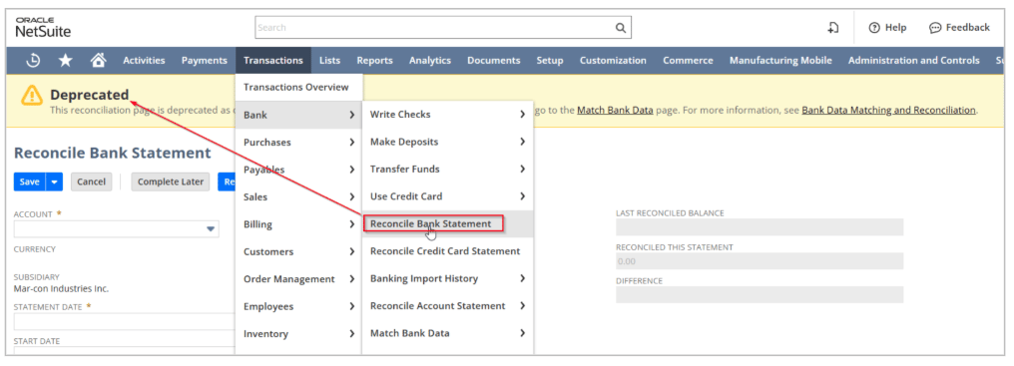This screenshot has width=1014, height=366.
Task: Expand the Bank submenu
Action: pos(298,115)
